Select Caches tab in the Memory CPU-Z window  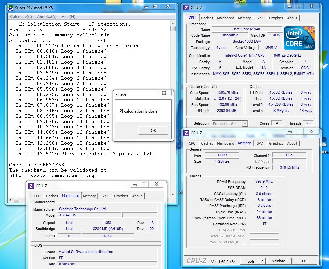(207, 143)
